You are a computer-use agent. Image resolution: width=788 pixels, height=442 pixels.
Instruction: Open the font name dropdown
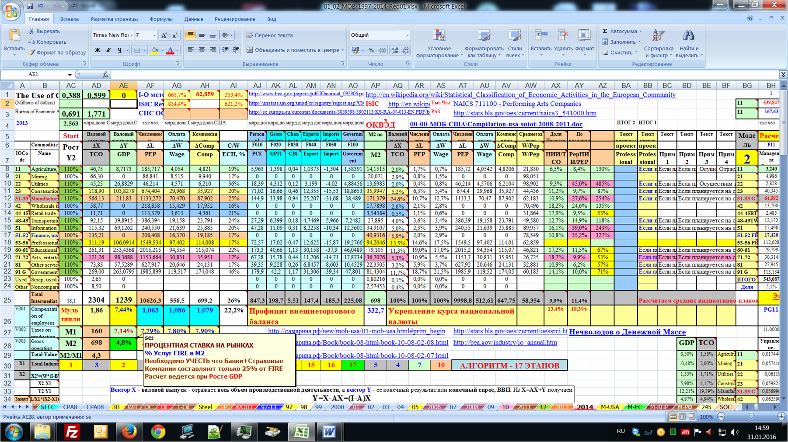tap(132, 35)
